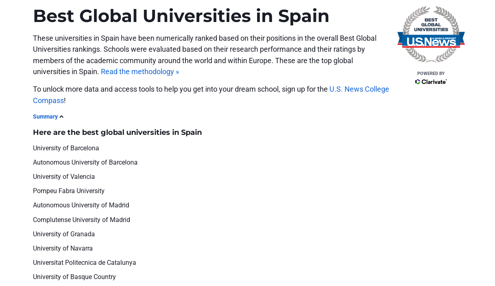This screenshot has height=286, width=495.
Task: Choose Complutense University of Madrid
Action: [x=81, y=220]
